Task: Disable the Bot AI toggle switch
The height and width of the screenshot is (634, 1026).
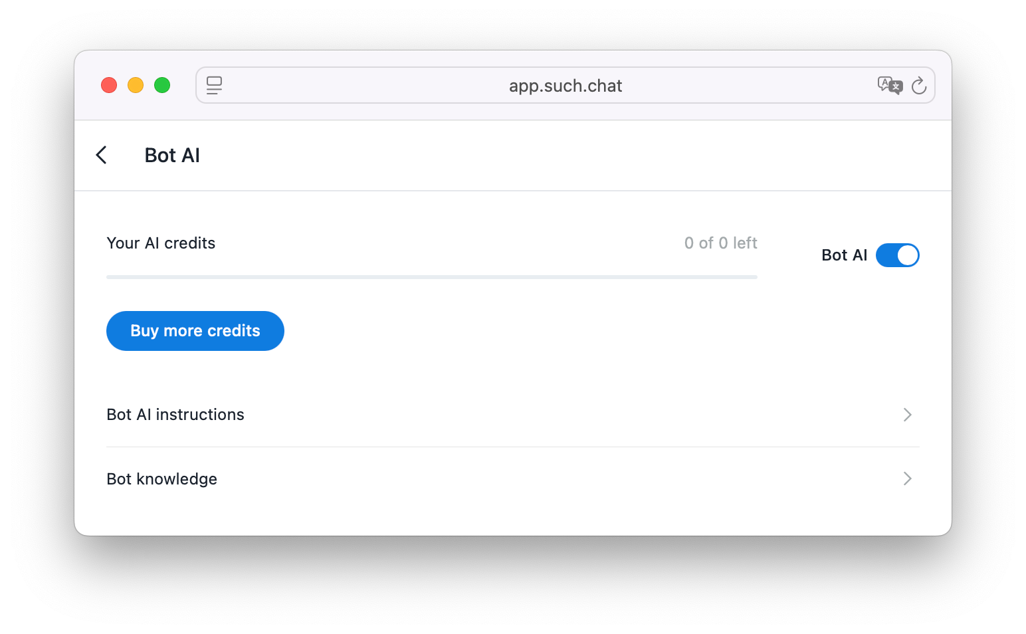Action: (x=897, y=255)
